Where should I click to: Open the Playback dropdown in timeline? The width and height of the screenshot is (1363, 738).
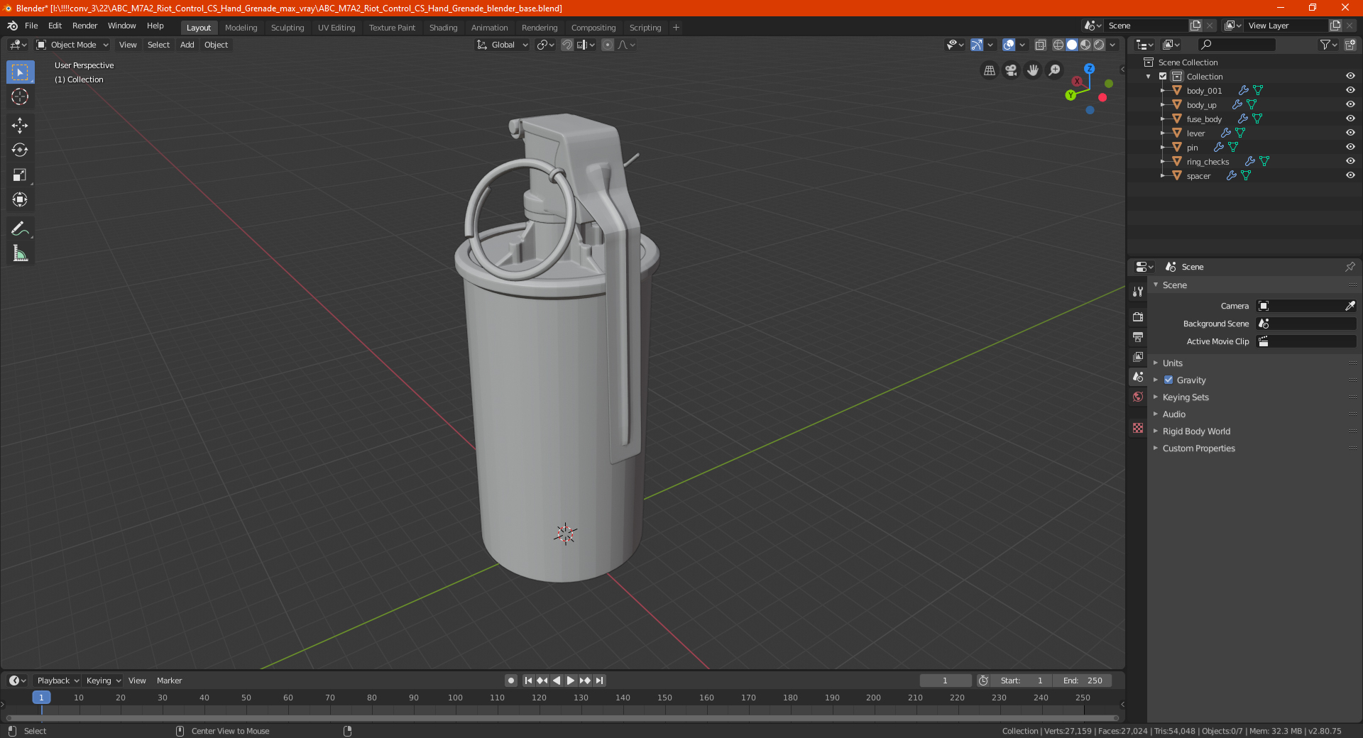tap(58, 681)
